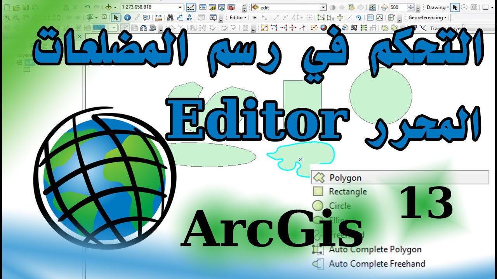Screen dimensions: 497x279
Task: Expand the map scale dropdown arrow
Action: [180, 7]
